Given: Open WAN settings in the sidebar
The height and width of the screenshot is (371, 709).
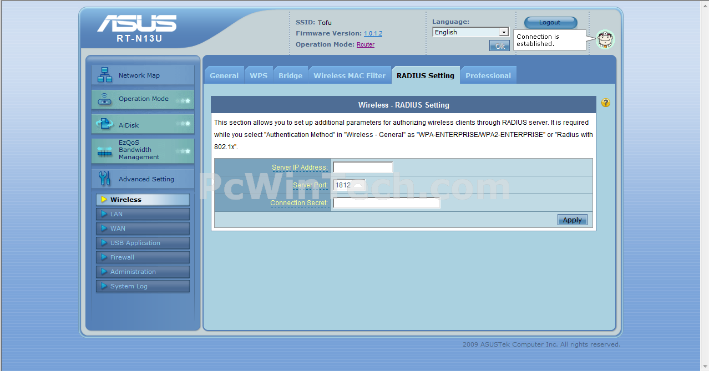Looking at the screenshot, I should [143, 228].
